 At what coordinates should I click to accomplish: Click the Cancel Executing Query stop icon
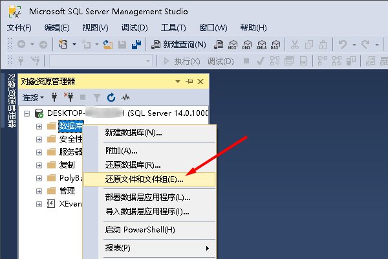[246, 61]
